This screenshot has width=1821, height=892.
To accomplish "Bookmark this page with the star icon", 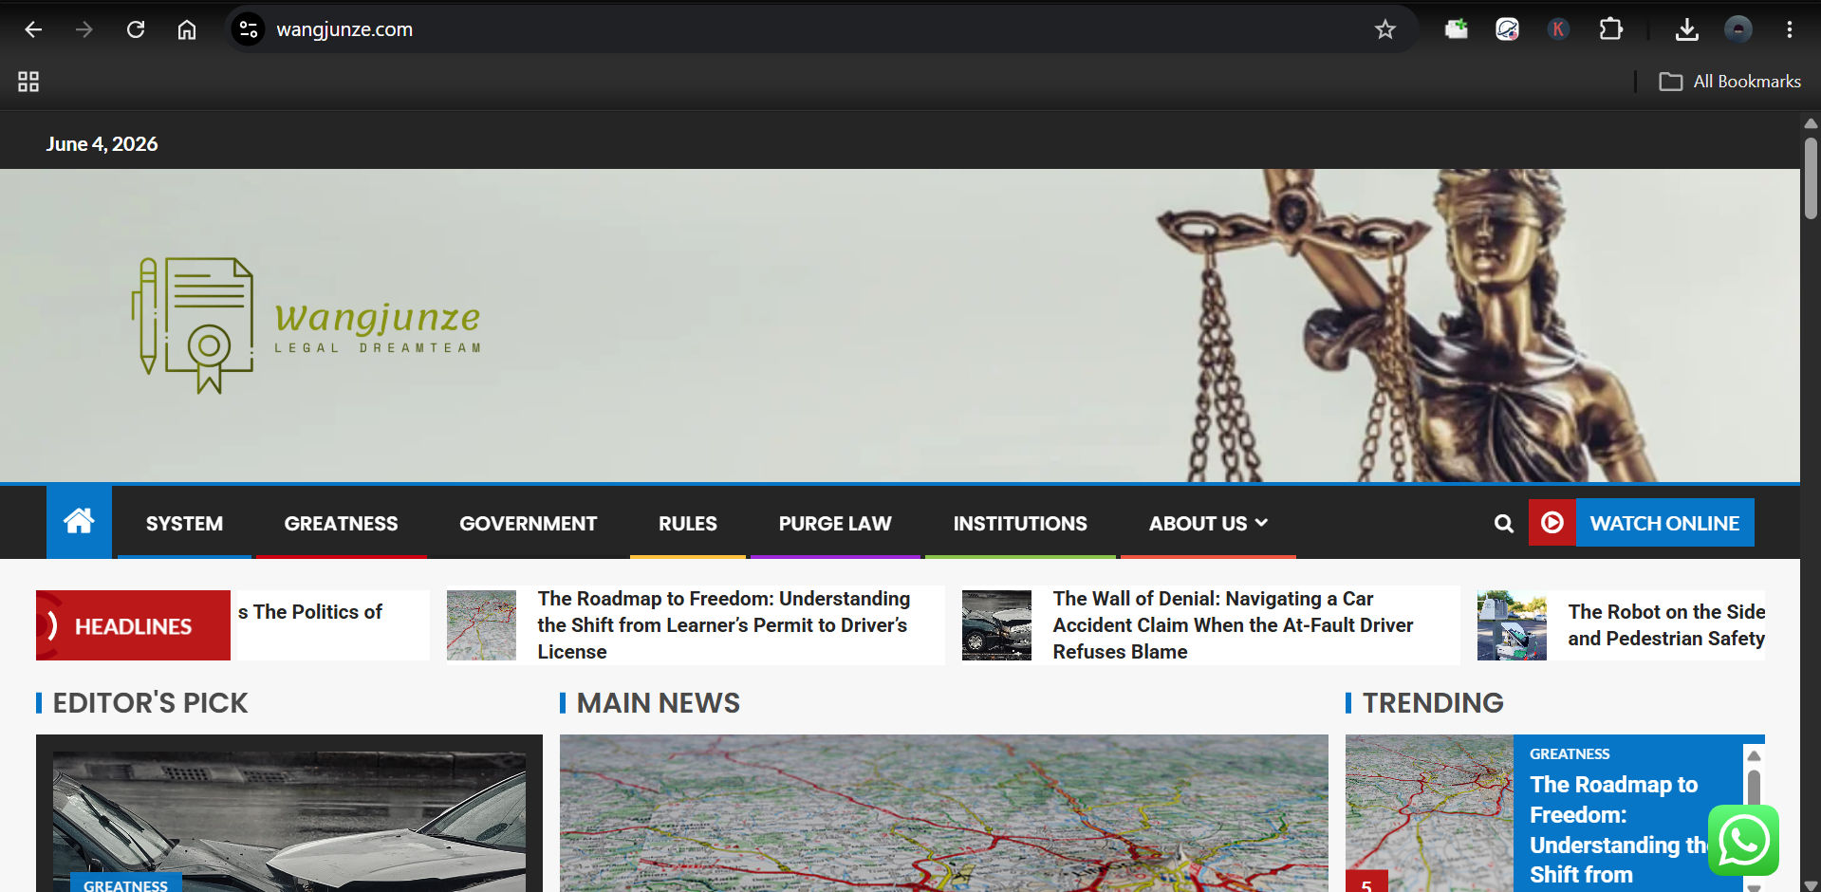I will pyautogui.click(x=1385, y=29).
